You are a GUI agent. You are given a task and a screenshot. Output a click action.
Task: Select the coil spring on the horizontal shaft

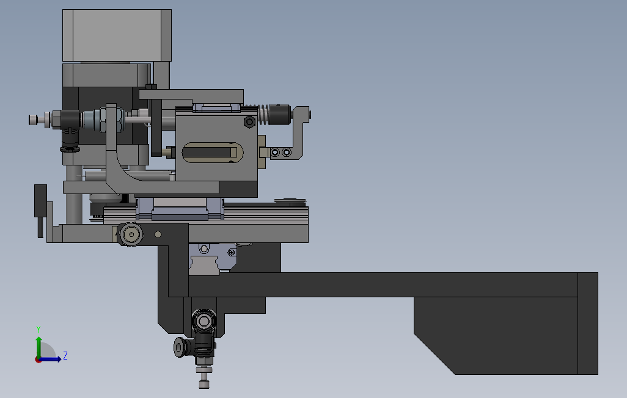click(263, 115)
